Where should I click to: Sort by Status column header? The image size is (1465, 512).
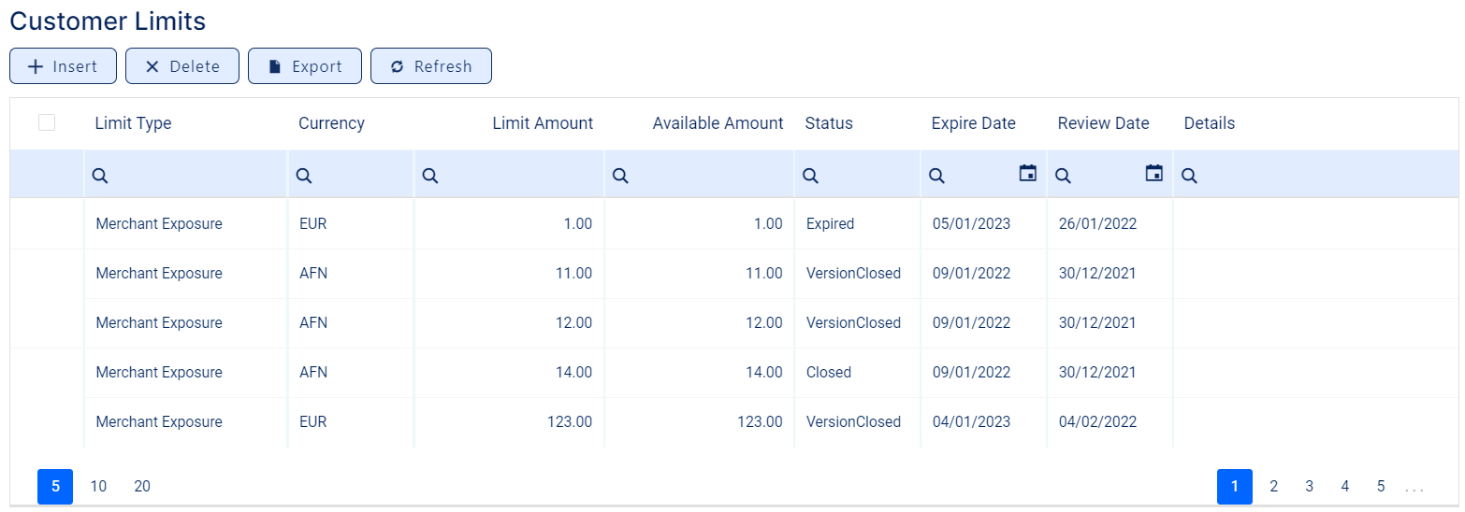pos(828,123)
